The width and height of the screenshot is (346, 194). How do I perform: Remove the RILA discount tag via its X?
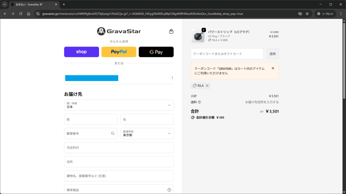(x=207, y=85)
